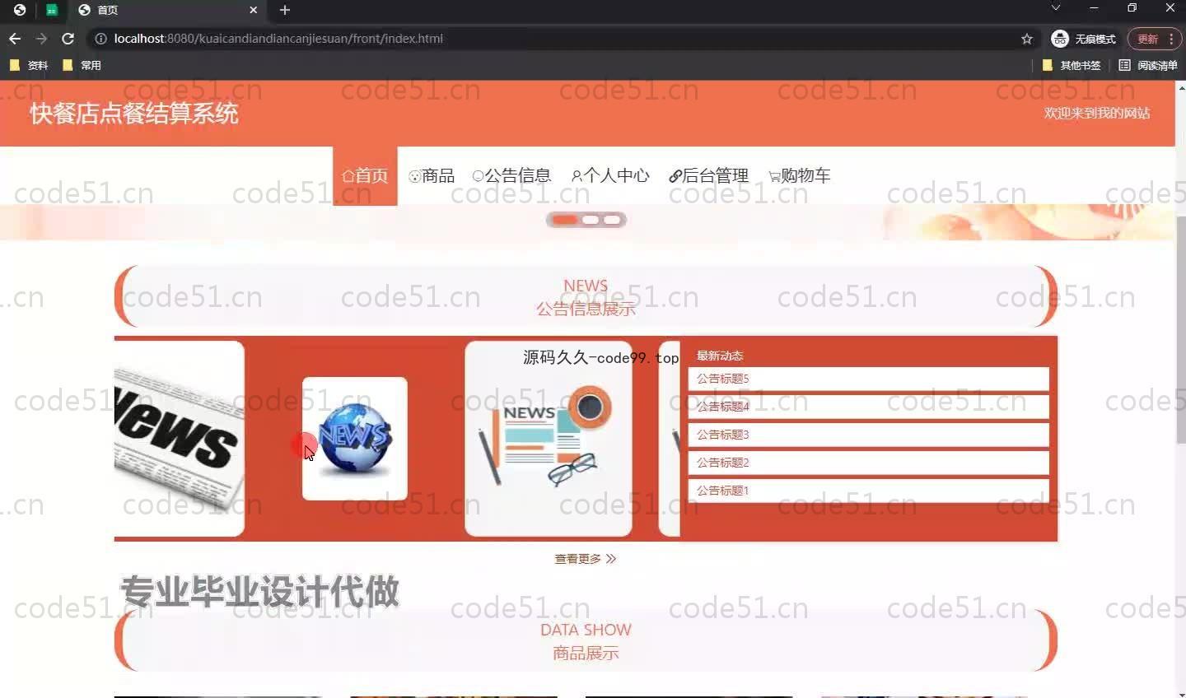View site info icon in address bar
Screen dimensions: 1186x698
pos(100,39)
